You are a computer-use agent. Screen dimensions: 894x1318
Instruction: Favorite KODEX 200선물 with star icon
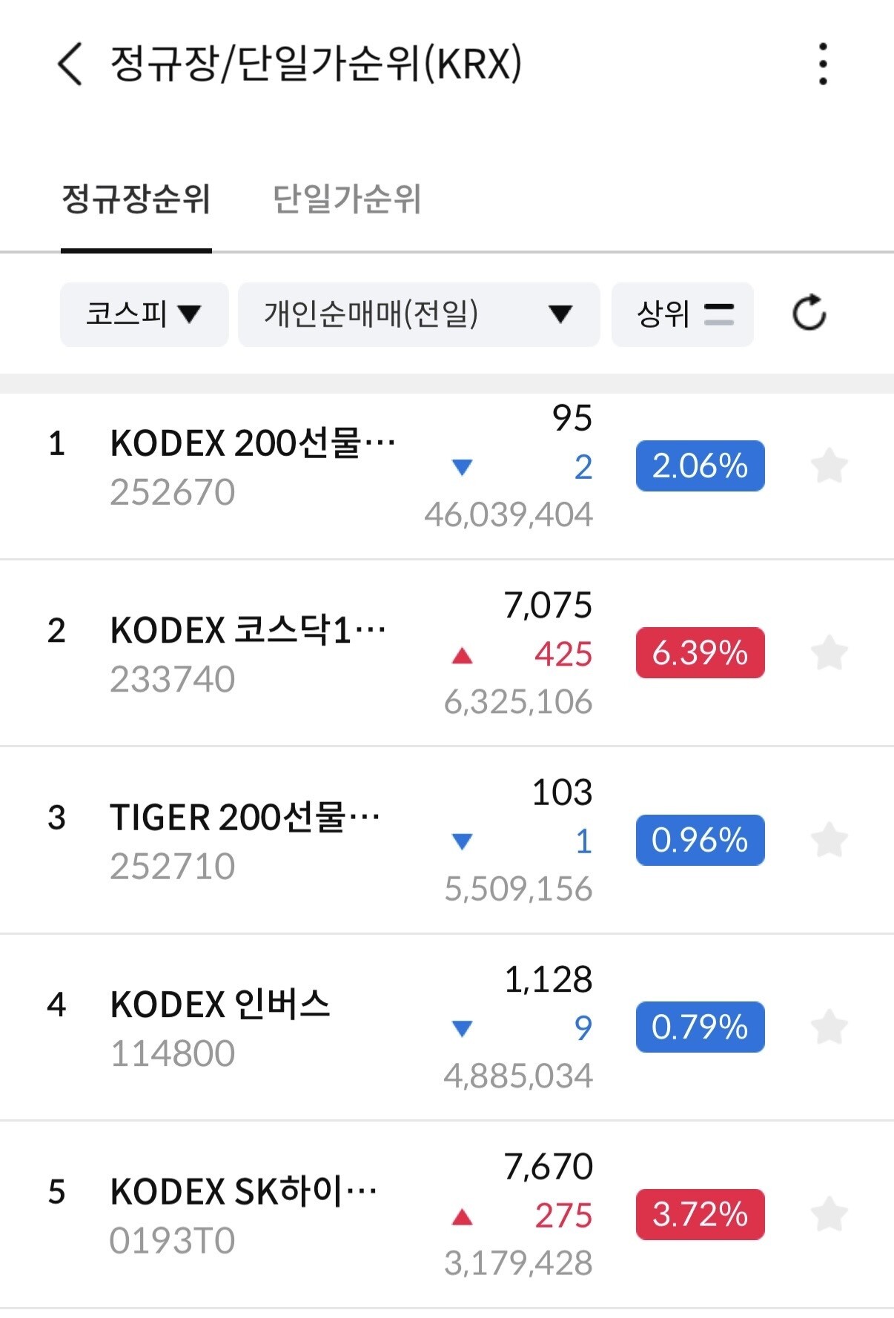click(x=829, y=466)
